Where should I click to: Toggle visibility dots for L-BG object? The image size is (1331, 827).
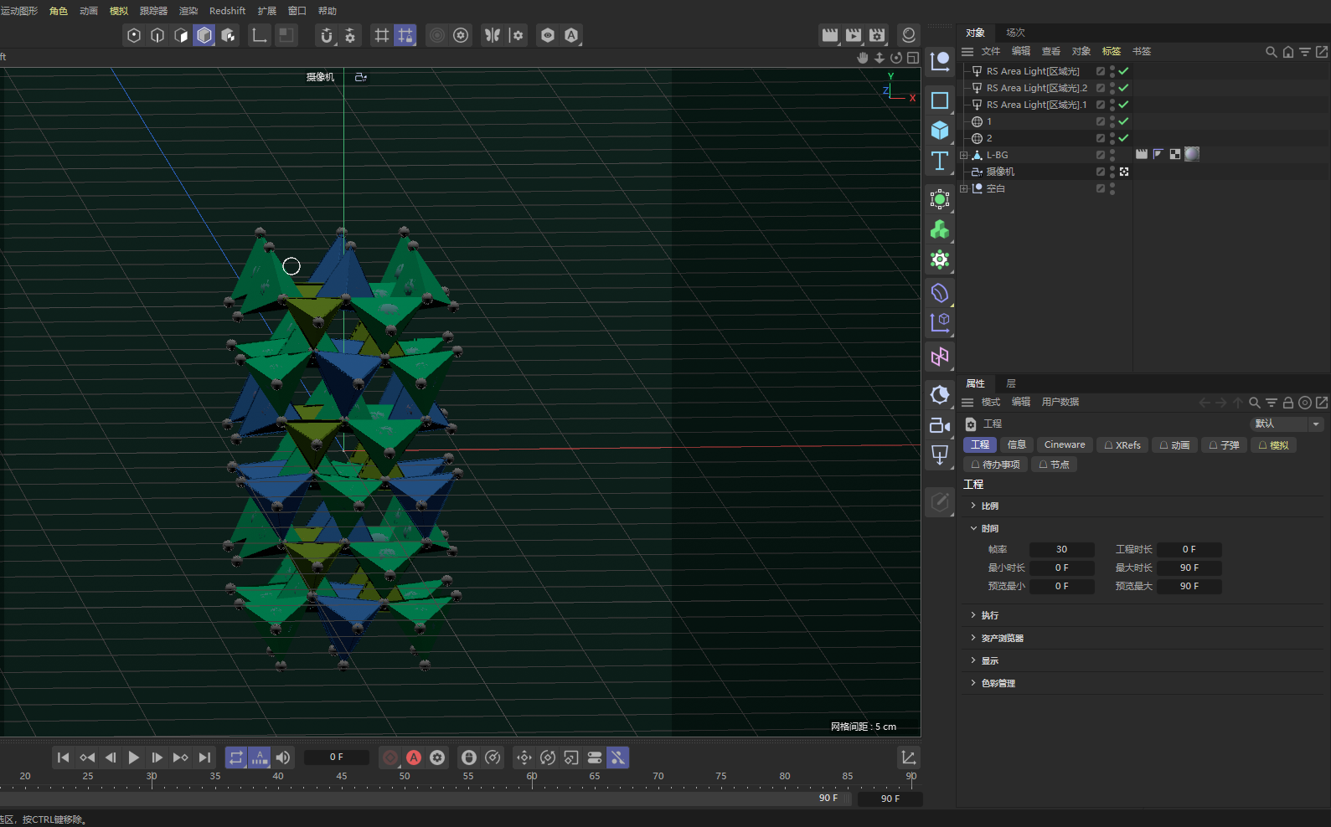(1112, 155)
